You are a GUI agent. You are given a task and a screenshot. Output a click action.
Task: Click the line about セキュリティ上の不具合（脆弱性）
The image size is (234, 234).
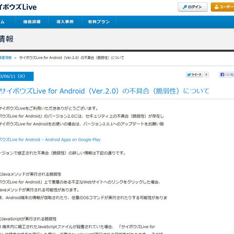82,116
